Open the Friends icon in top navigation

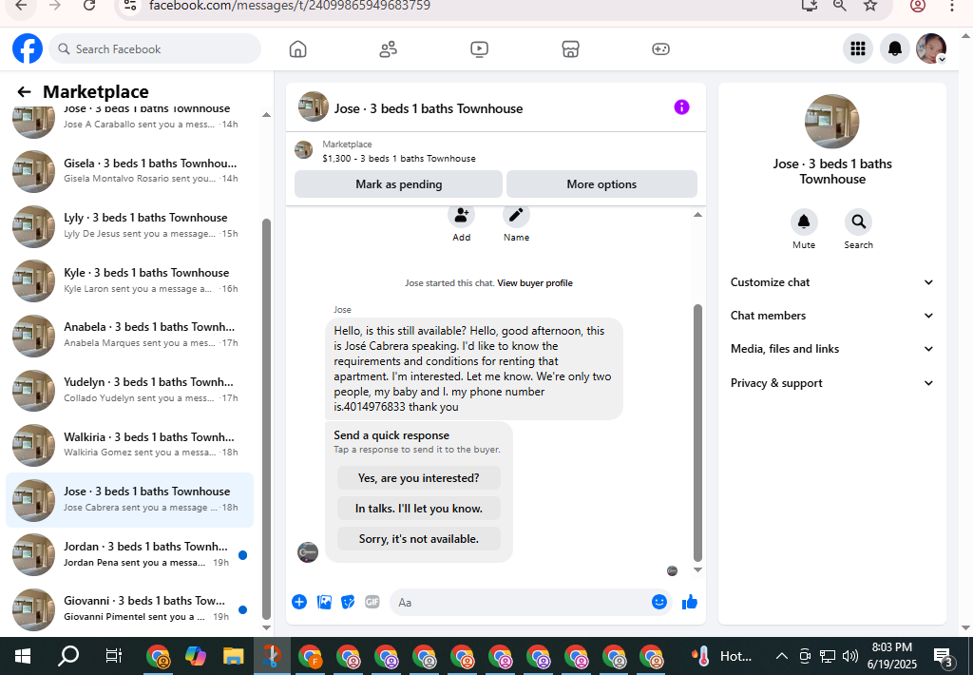[389, 49]
